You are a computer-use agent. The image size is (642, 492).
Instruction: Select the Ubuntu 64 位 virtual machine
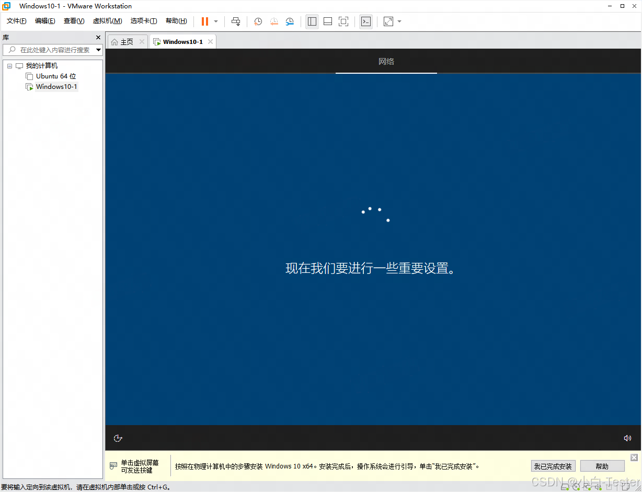pos(56,76)
